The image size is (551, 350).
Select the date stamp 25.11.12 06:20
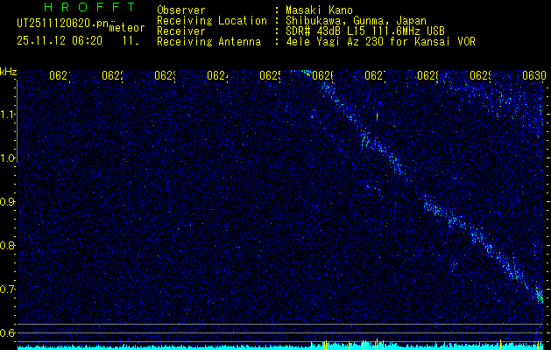coord(60,41)
